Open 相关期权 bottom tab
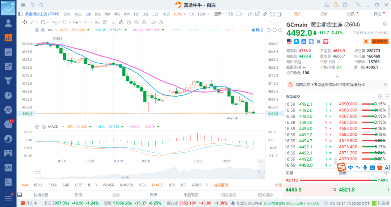This screenshot has height=207, width=391. [228, 195]
